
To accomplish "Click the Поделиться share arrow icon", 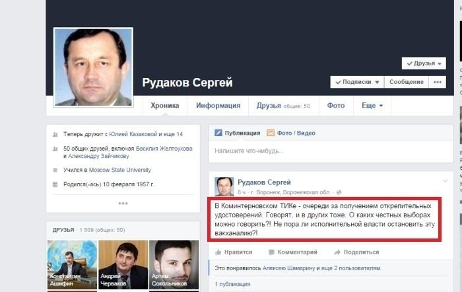I will click(337, 252).
